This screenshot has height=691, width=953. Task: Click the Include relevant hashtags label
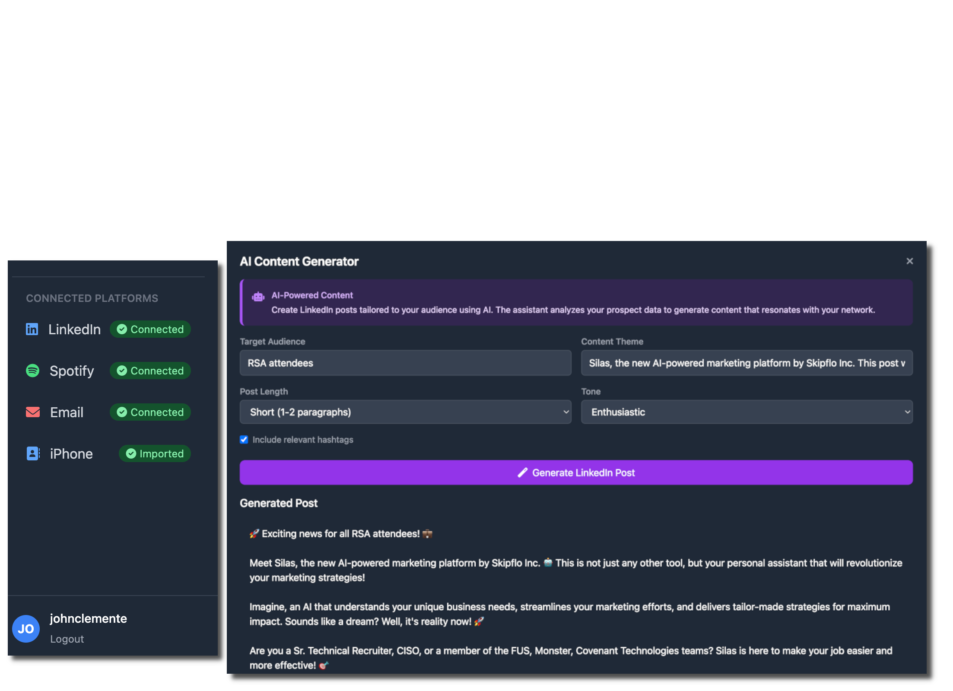pos(303,440)
